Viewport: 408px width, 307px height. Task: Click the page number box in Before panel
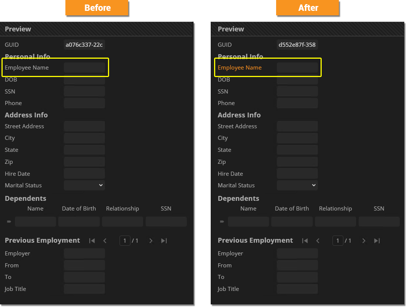[x=125, y=241]
